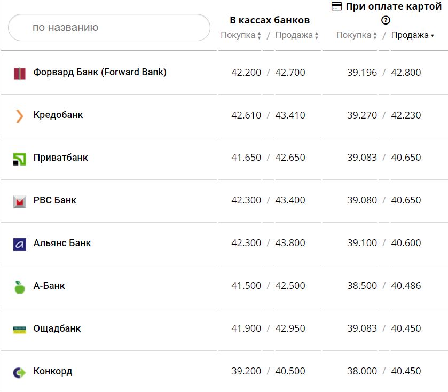Viewport: 448px width, 392px height.
Task: Open the Конкорд bank link
Action: [52, 371]
